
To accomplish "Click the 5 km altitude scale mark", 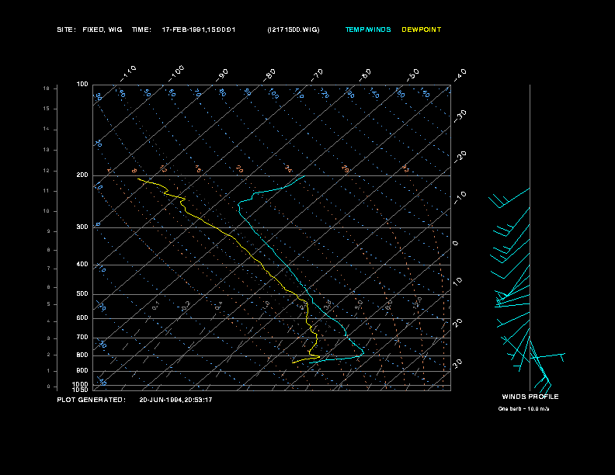I will tap(48, 304).
